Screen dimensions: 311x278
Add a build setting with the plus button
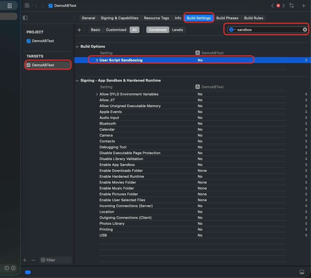79,30
